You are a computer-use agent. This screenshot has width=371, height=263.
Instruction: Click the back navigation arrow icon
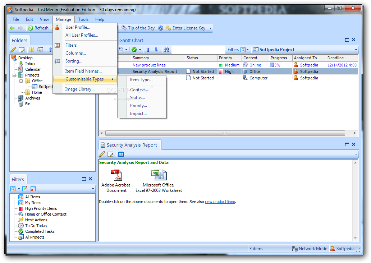click(x=12, y=28)
